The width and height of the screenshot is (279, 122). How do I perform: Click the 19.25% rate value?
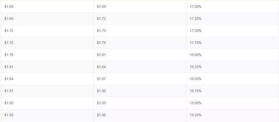click(x=196, y=115)
